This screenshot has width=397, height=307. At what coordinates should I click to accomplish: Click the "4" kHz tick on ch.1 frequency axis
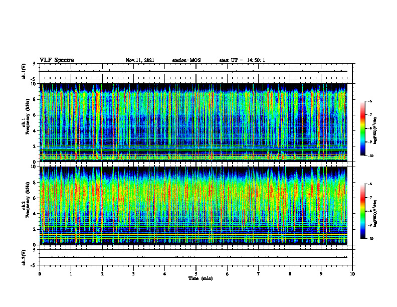35,131
